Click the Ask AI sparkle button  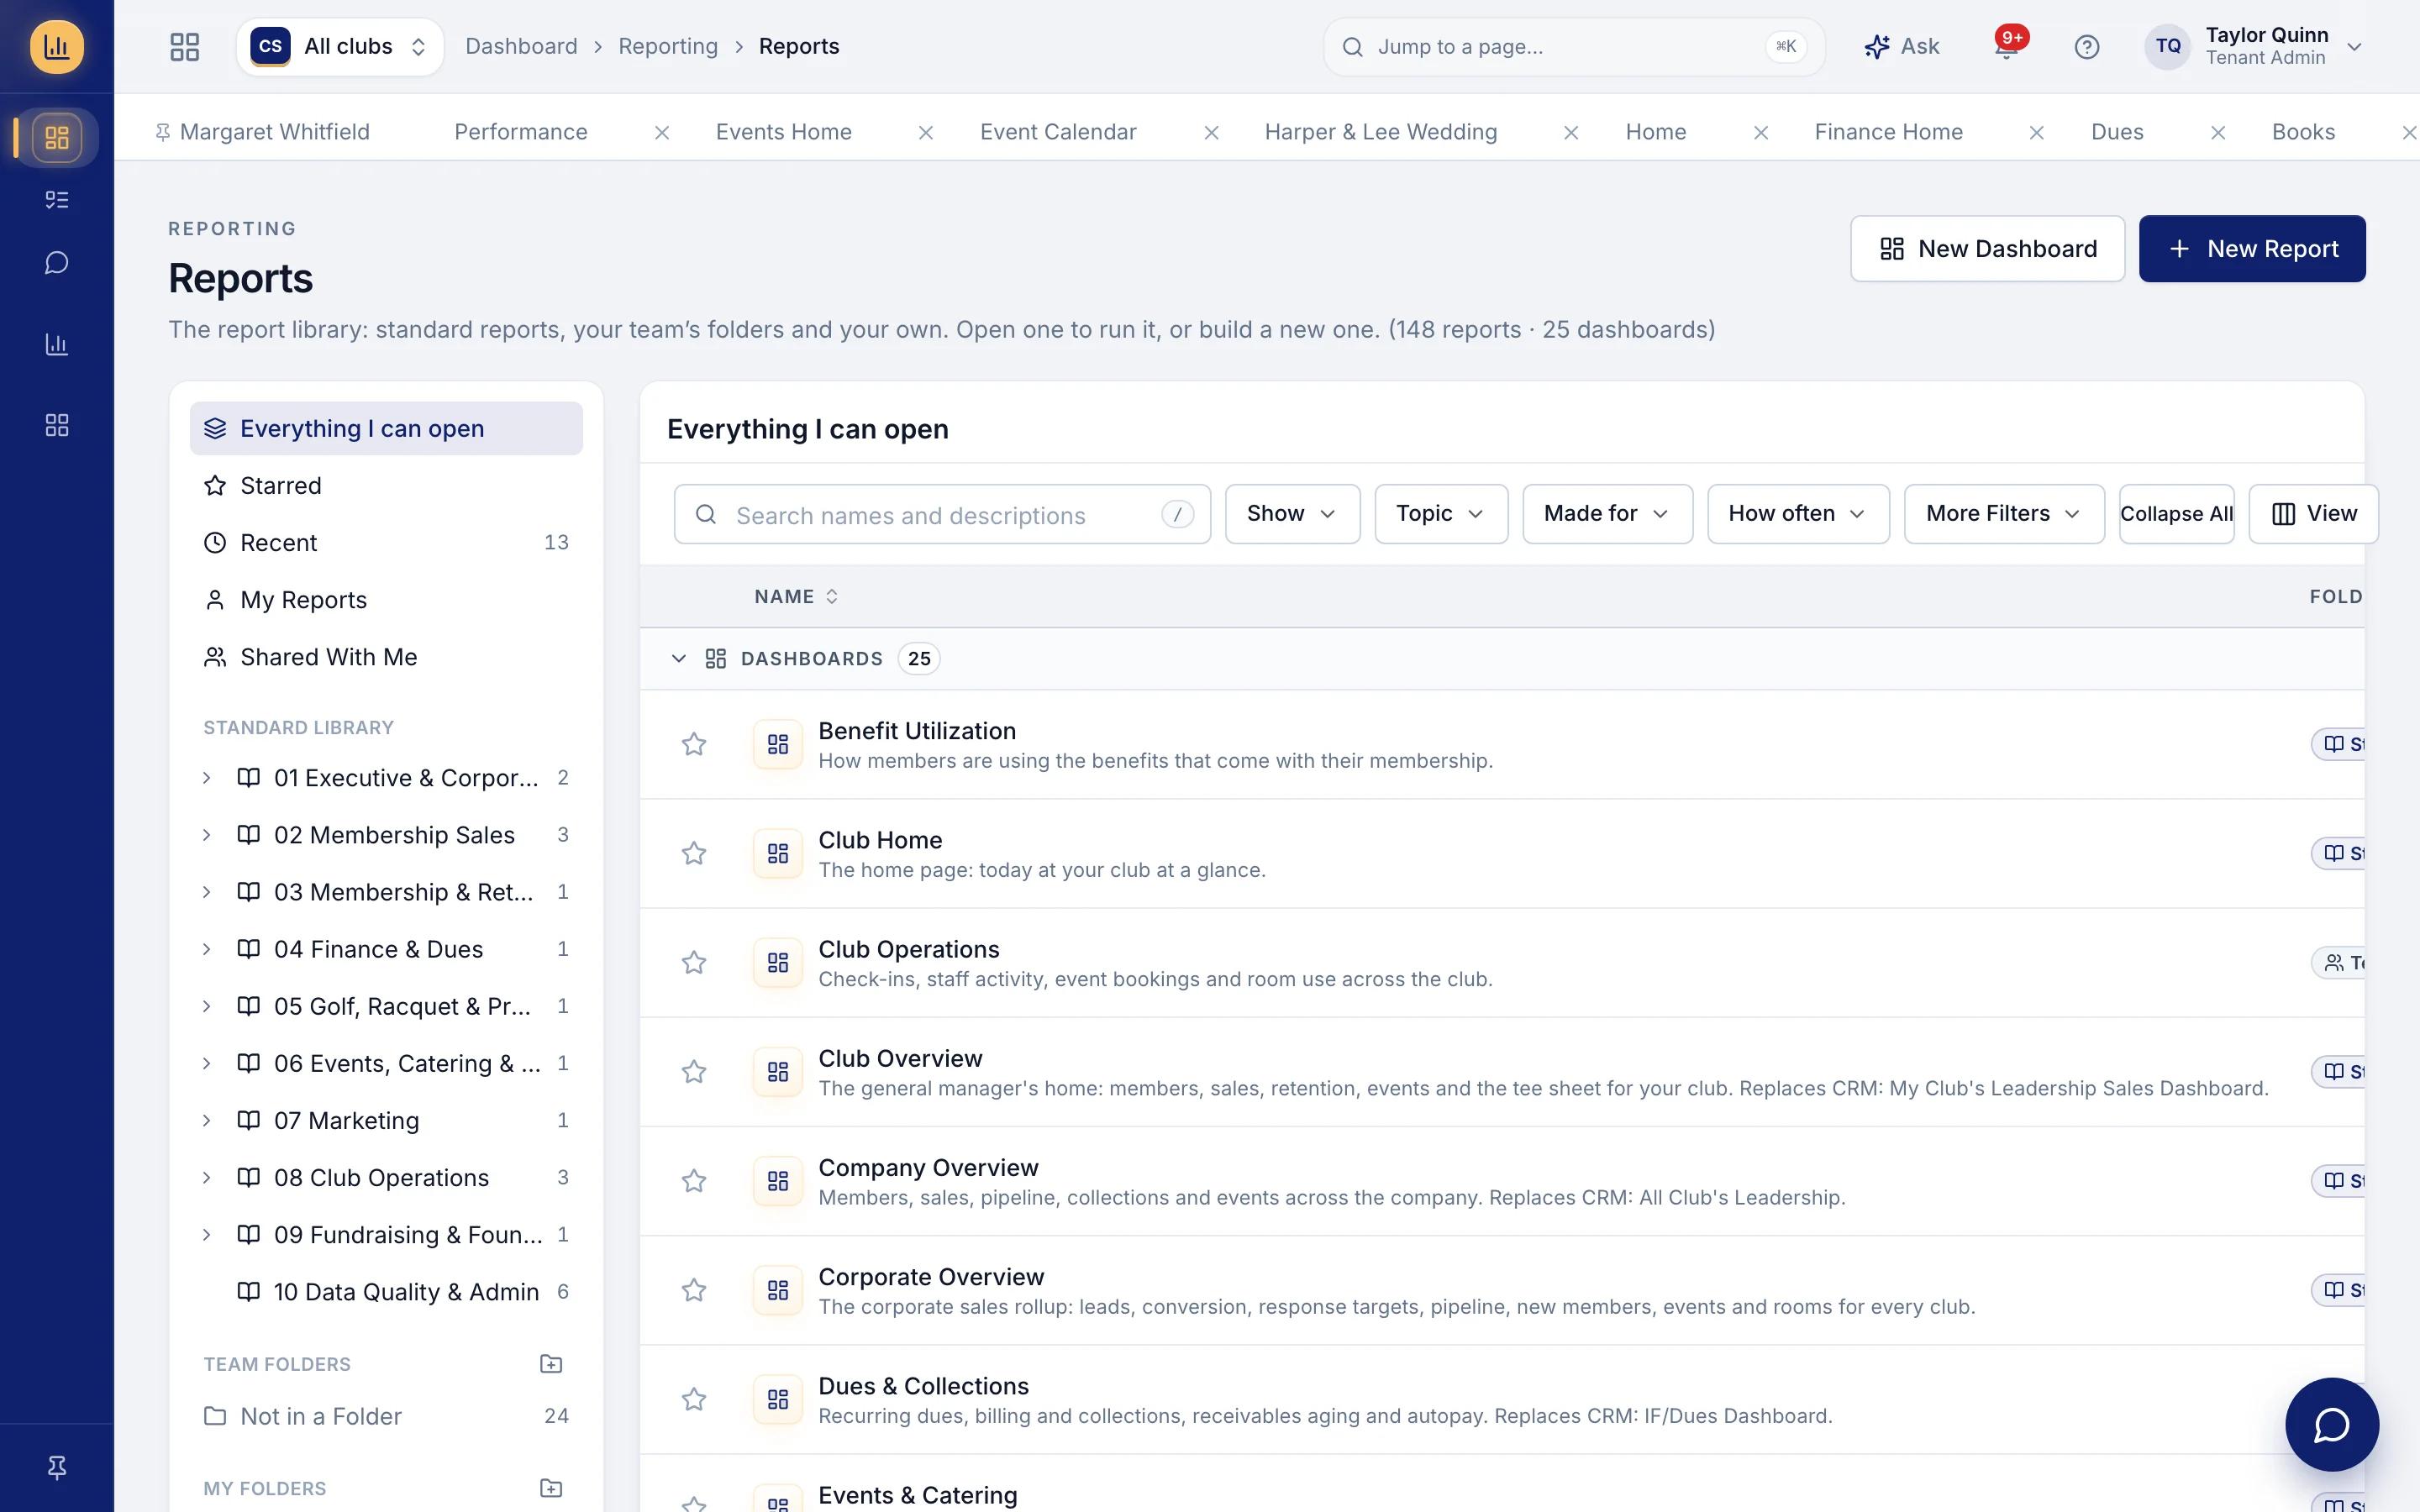[1901, 47]
